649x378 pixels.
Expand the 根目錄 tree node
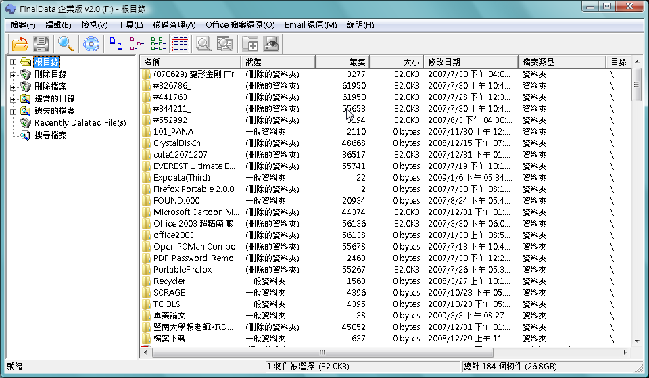[14, 62]
